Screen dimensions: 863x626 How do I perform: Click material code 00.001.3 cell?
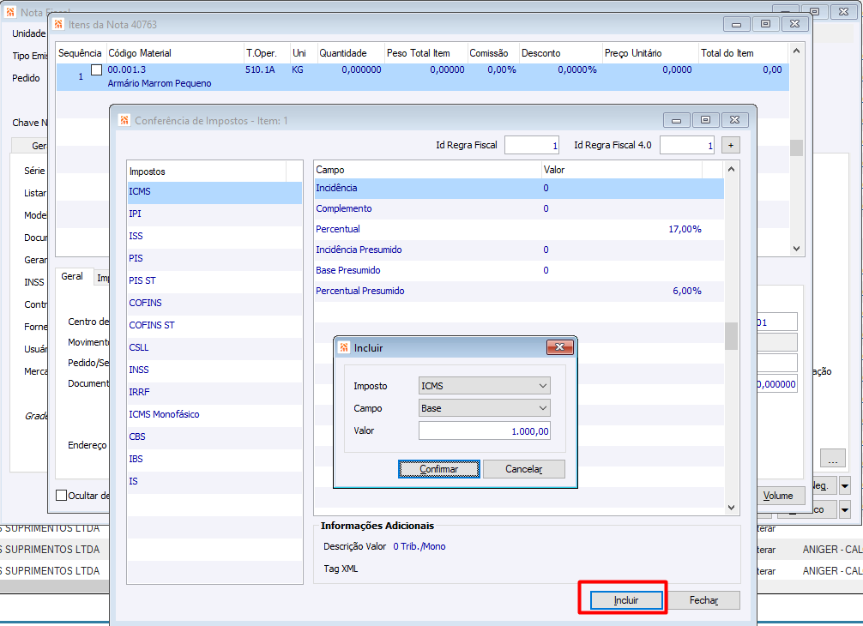point(127,69)
